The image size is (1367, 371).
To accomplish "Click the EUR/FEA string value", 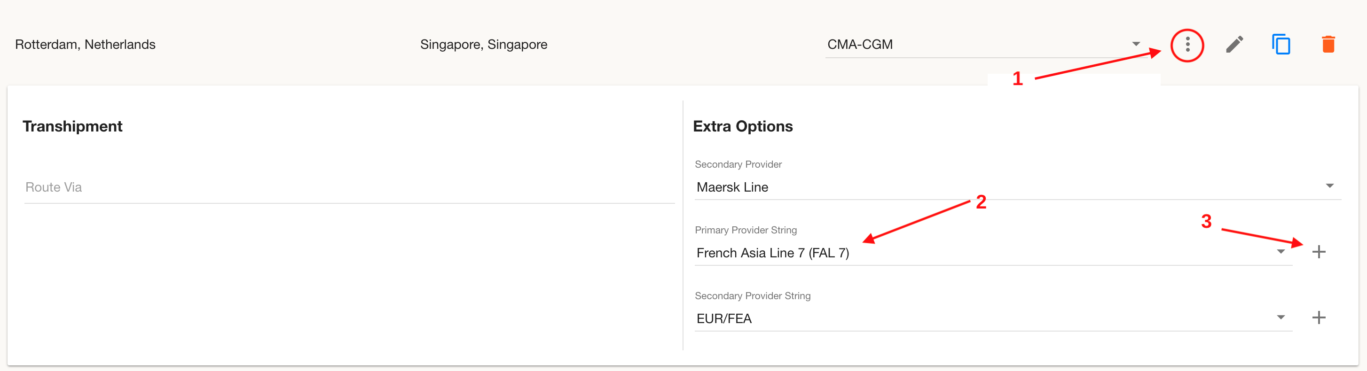I will pyautogui.click(x=724, y=318).
